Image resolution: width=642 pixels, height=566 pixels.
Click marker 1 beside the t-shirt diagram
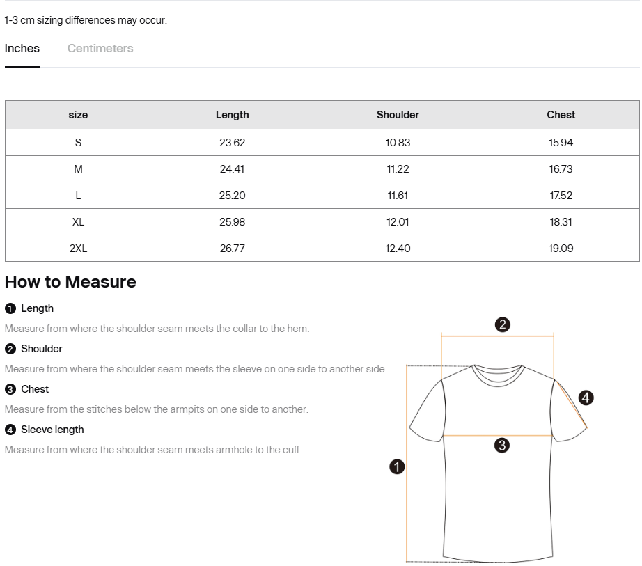click(x=397, y=466)
